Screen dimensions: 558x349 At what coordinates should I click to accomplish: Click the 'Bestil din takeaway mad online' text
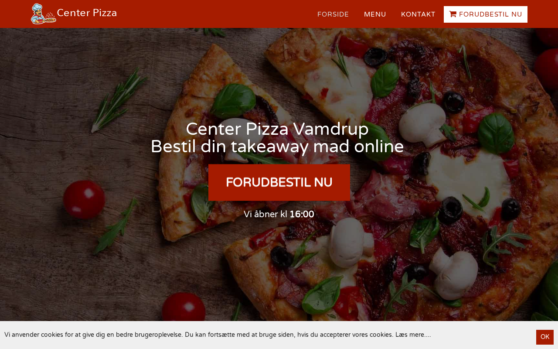pyautogui.click(x=277, y=147)
